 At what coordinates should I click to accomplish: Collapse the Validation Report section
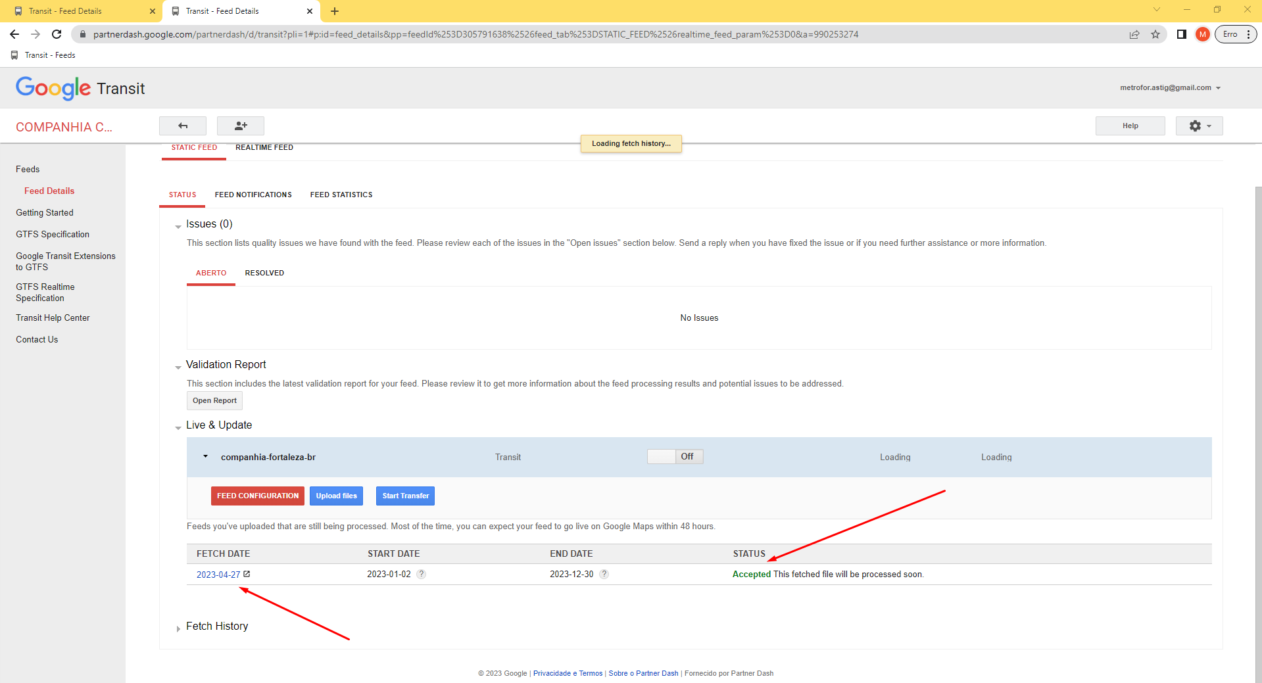tap(178, 367)
